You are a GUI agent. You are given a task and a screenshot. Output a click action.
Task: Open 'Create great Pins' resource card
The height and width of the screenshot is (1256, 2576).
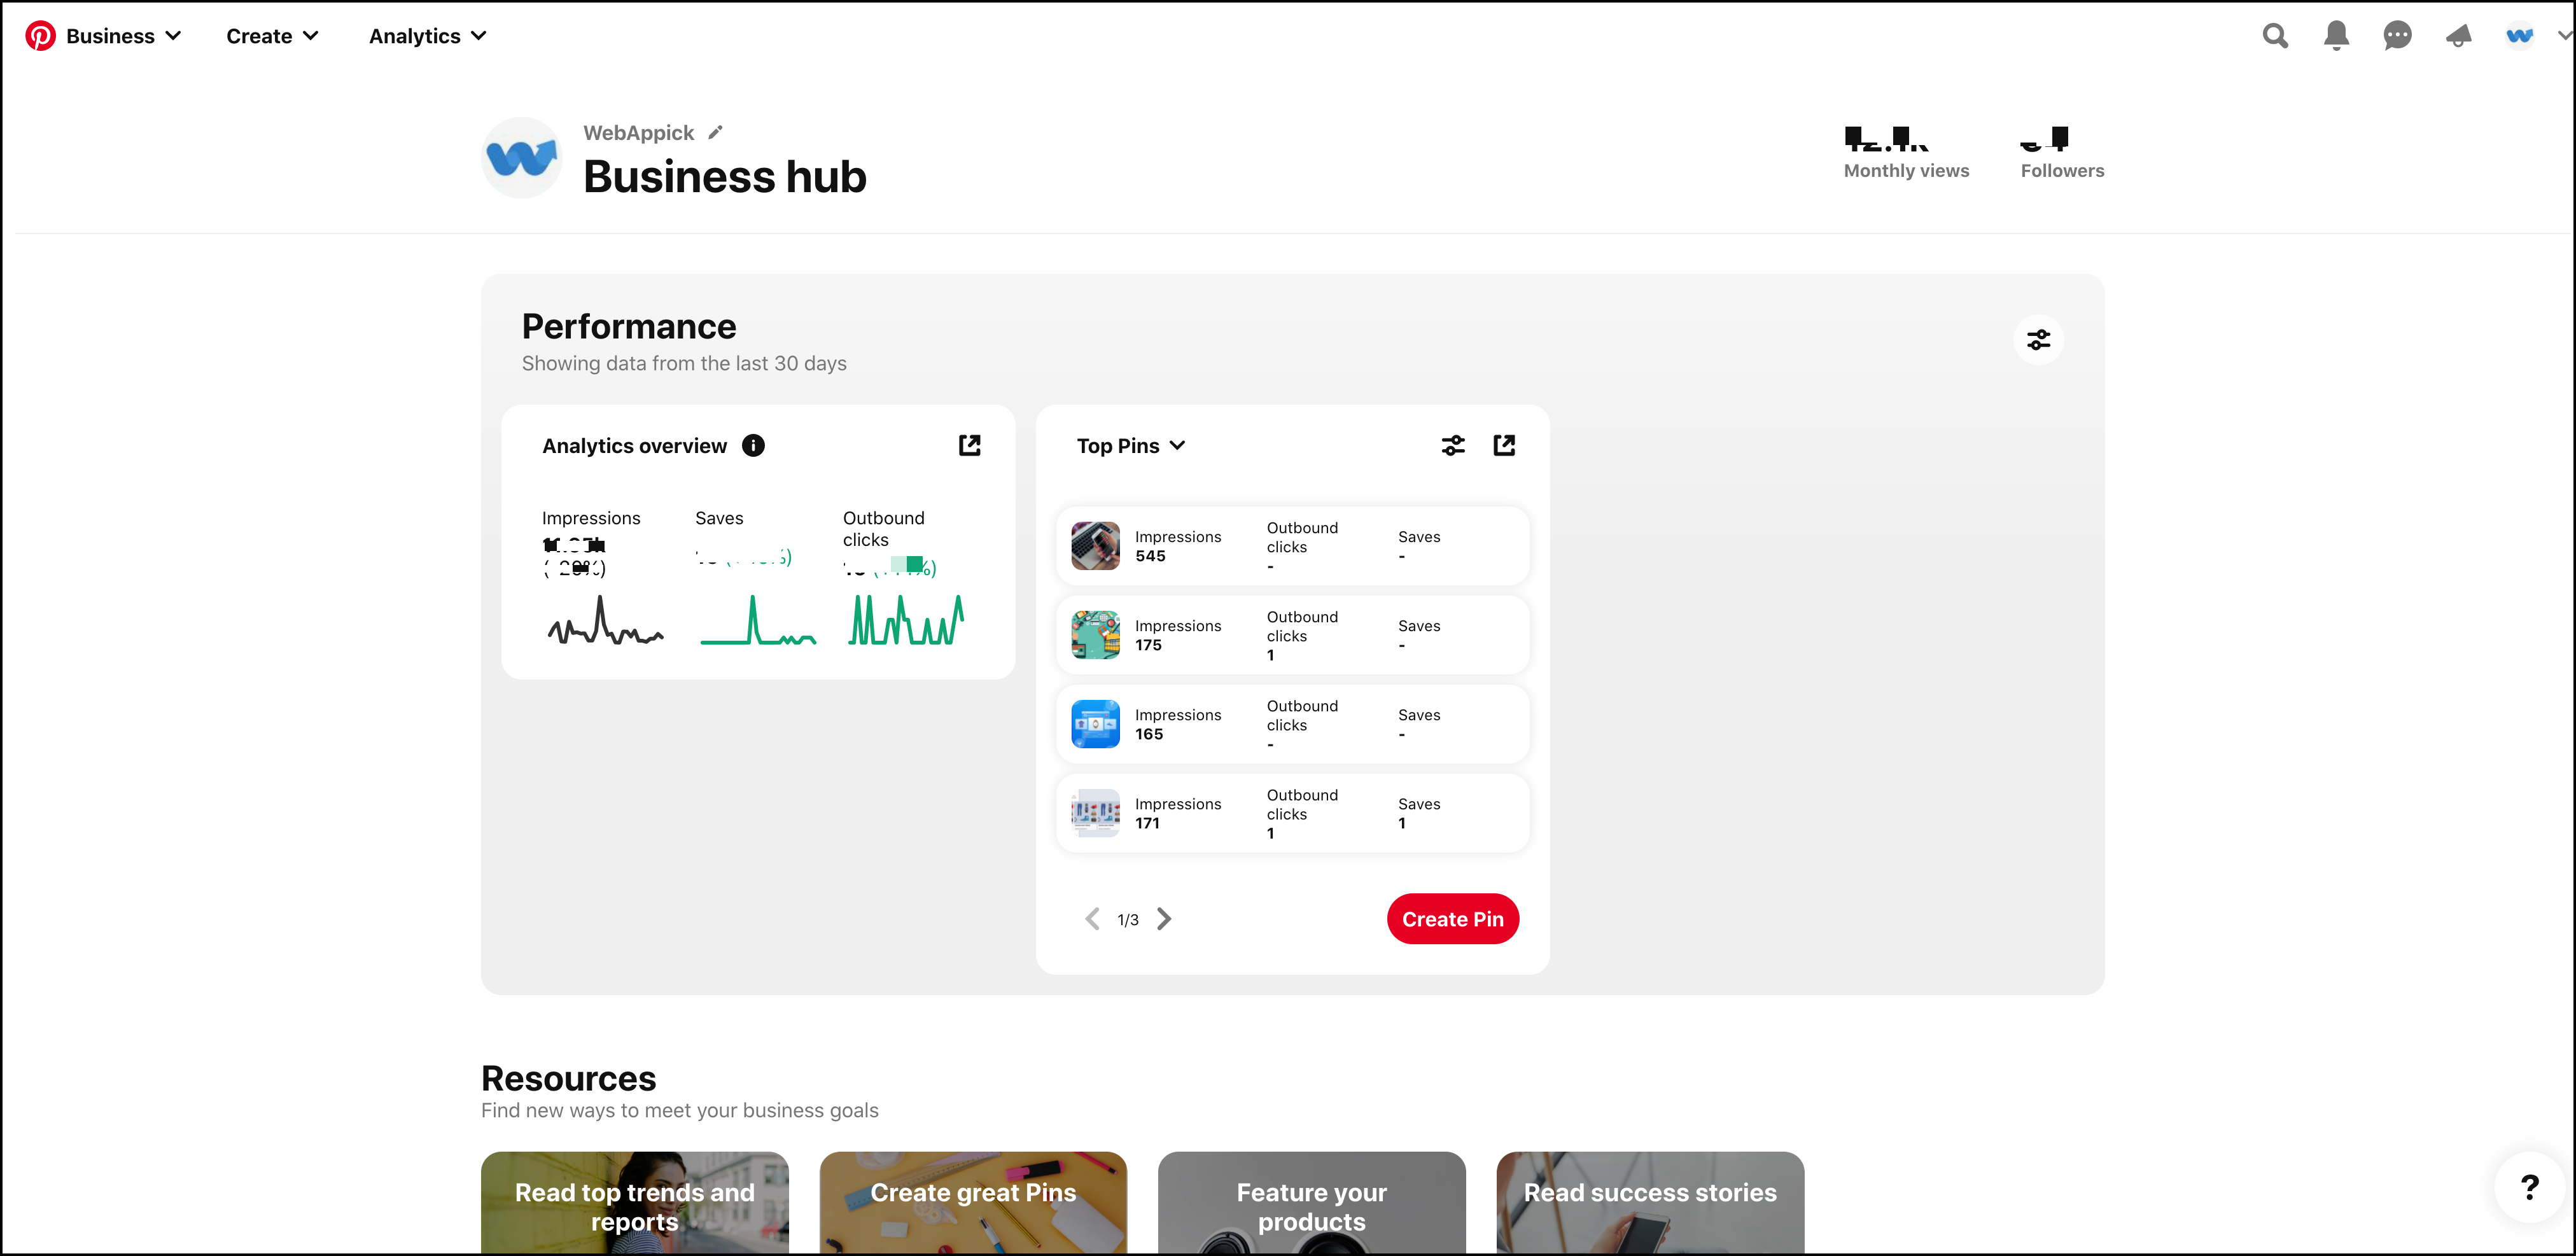pos(973,1203)
